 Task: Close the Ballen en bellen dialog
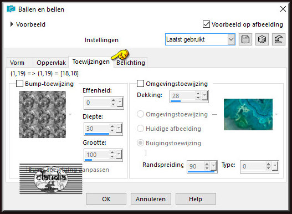[283, 9]
